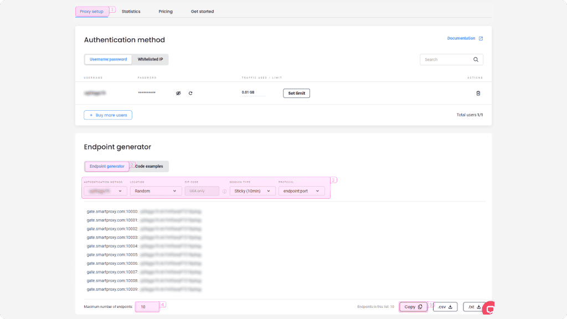Copy the endpoint list

pos(413,306)
